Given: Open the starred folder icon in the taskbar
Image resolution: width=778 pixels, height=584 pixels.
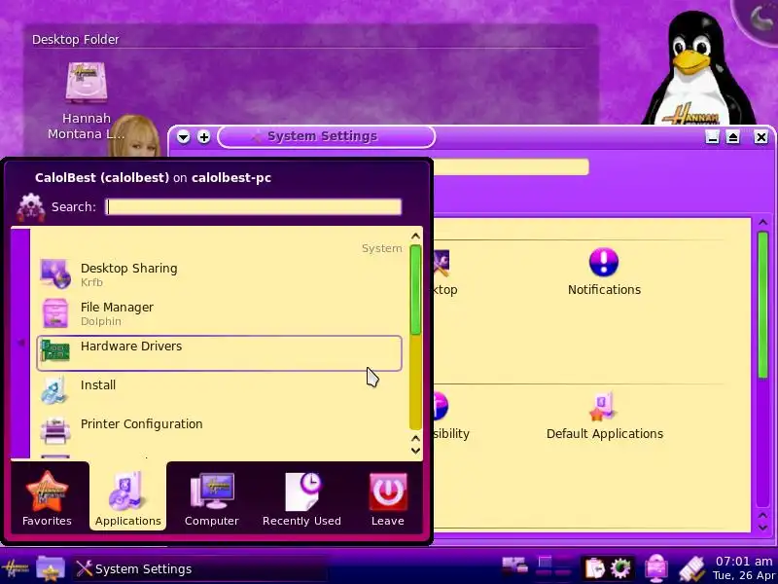Looking at the screenshot, I should tap(51, 568).
